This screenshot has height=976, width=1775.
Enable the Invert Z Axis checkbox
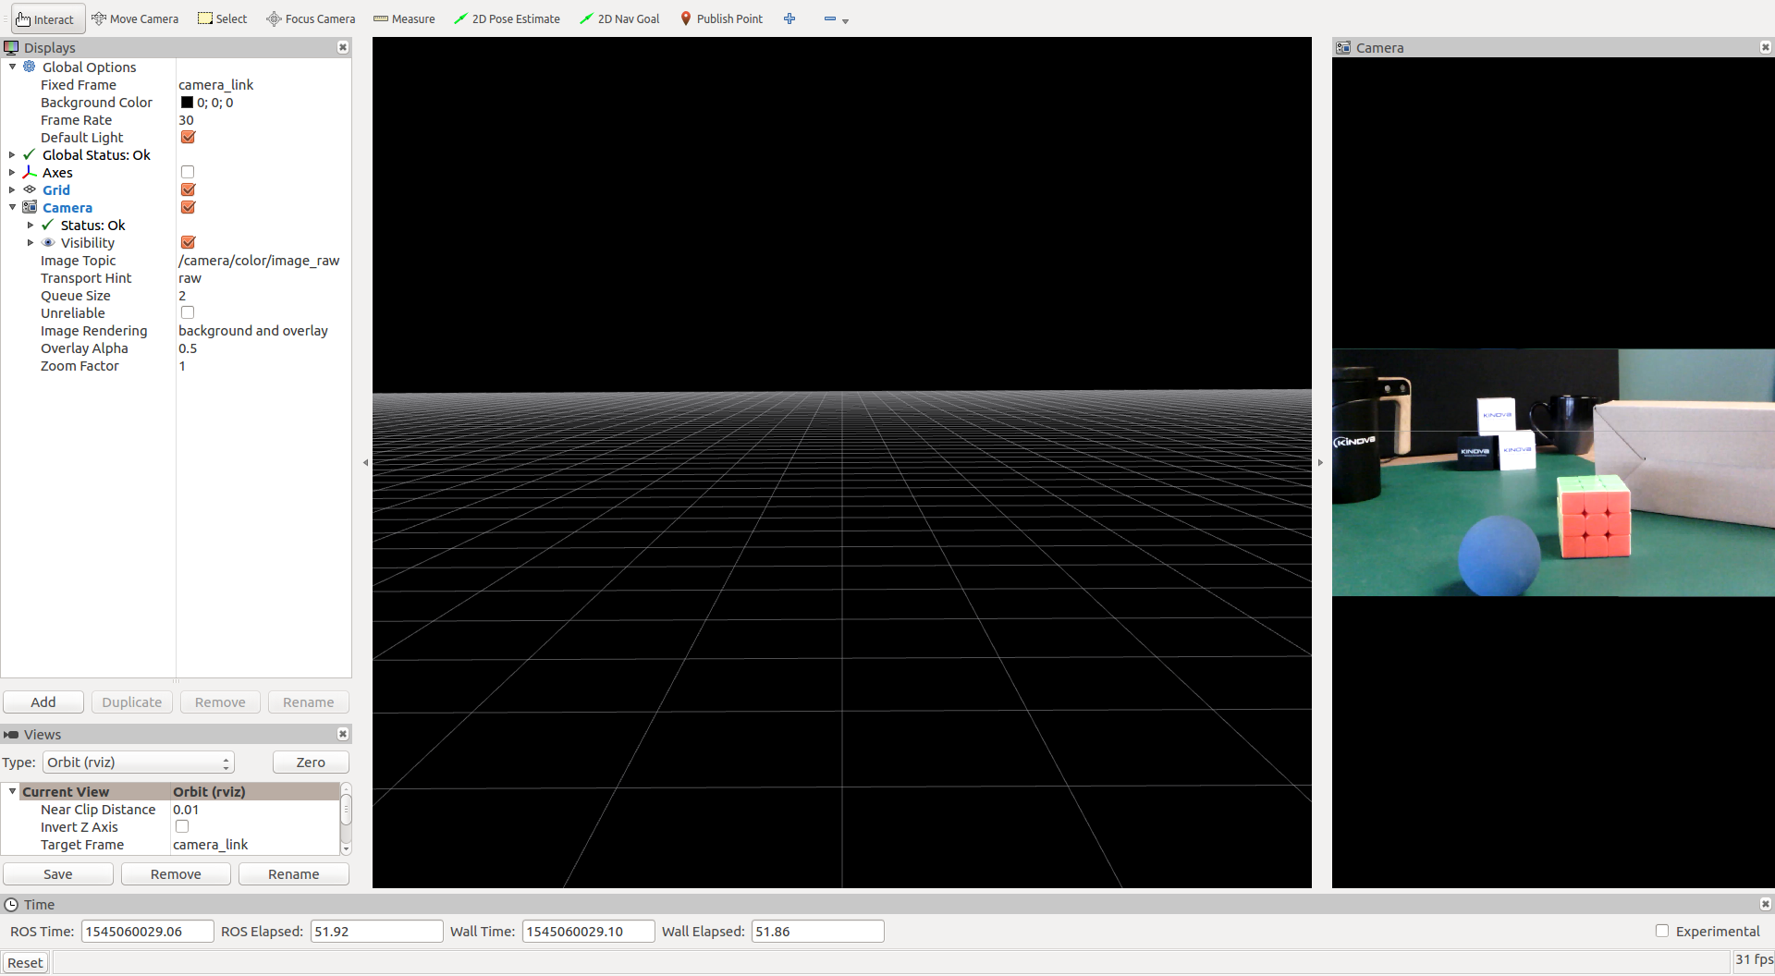182,826
